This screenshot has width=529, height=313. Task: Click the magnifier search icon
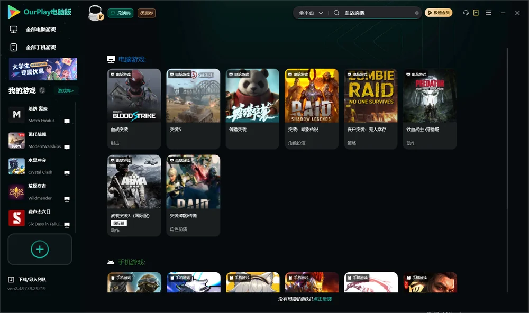tap(336, 13)
